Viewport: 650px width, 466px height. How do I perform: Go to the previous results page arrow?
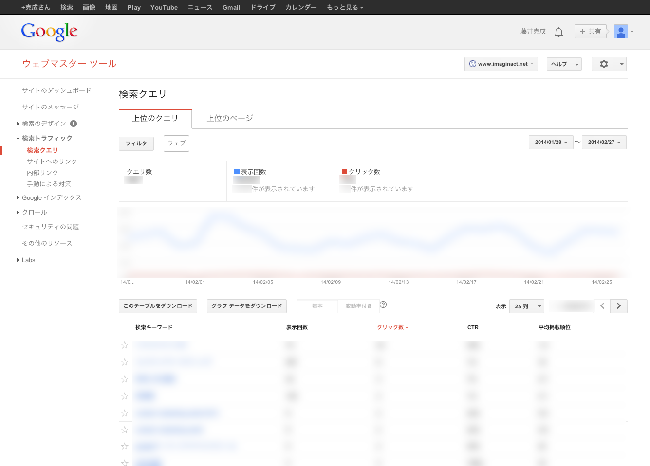tap(602, 306)
